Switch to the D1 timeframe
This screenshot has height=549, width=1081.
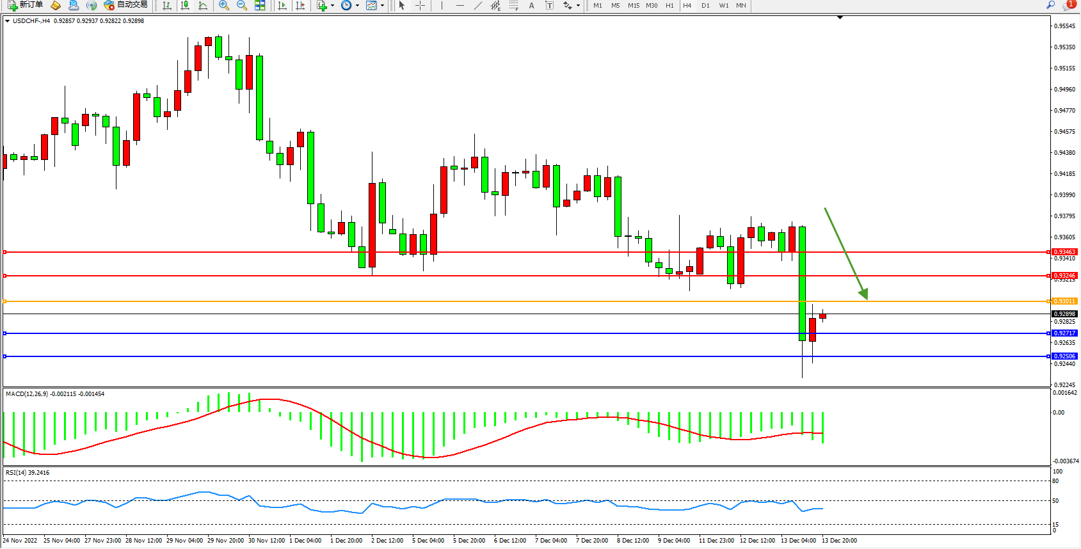tap(705, 5)
